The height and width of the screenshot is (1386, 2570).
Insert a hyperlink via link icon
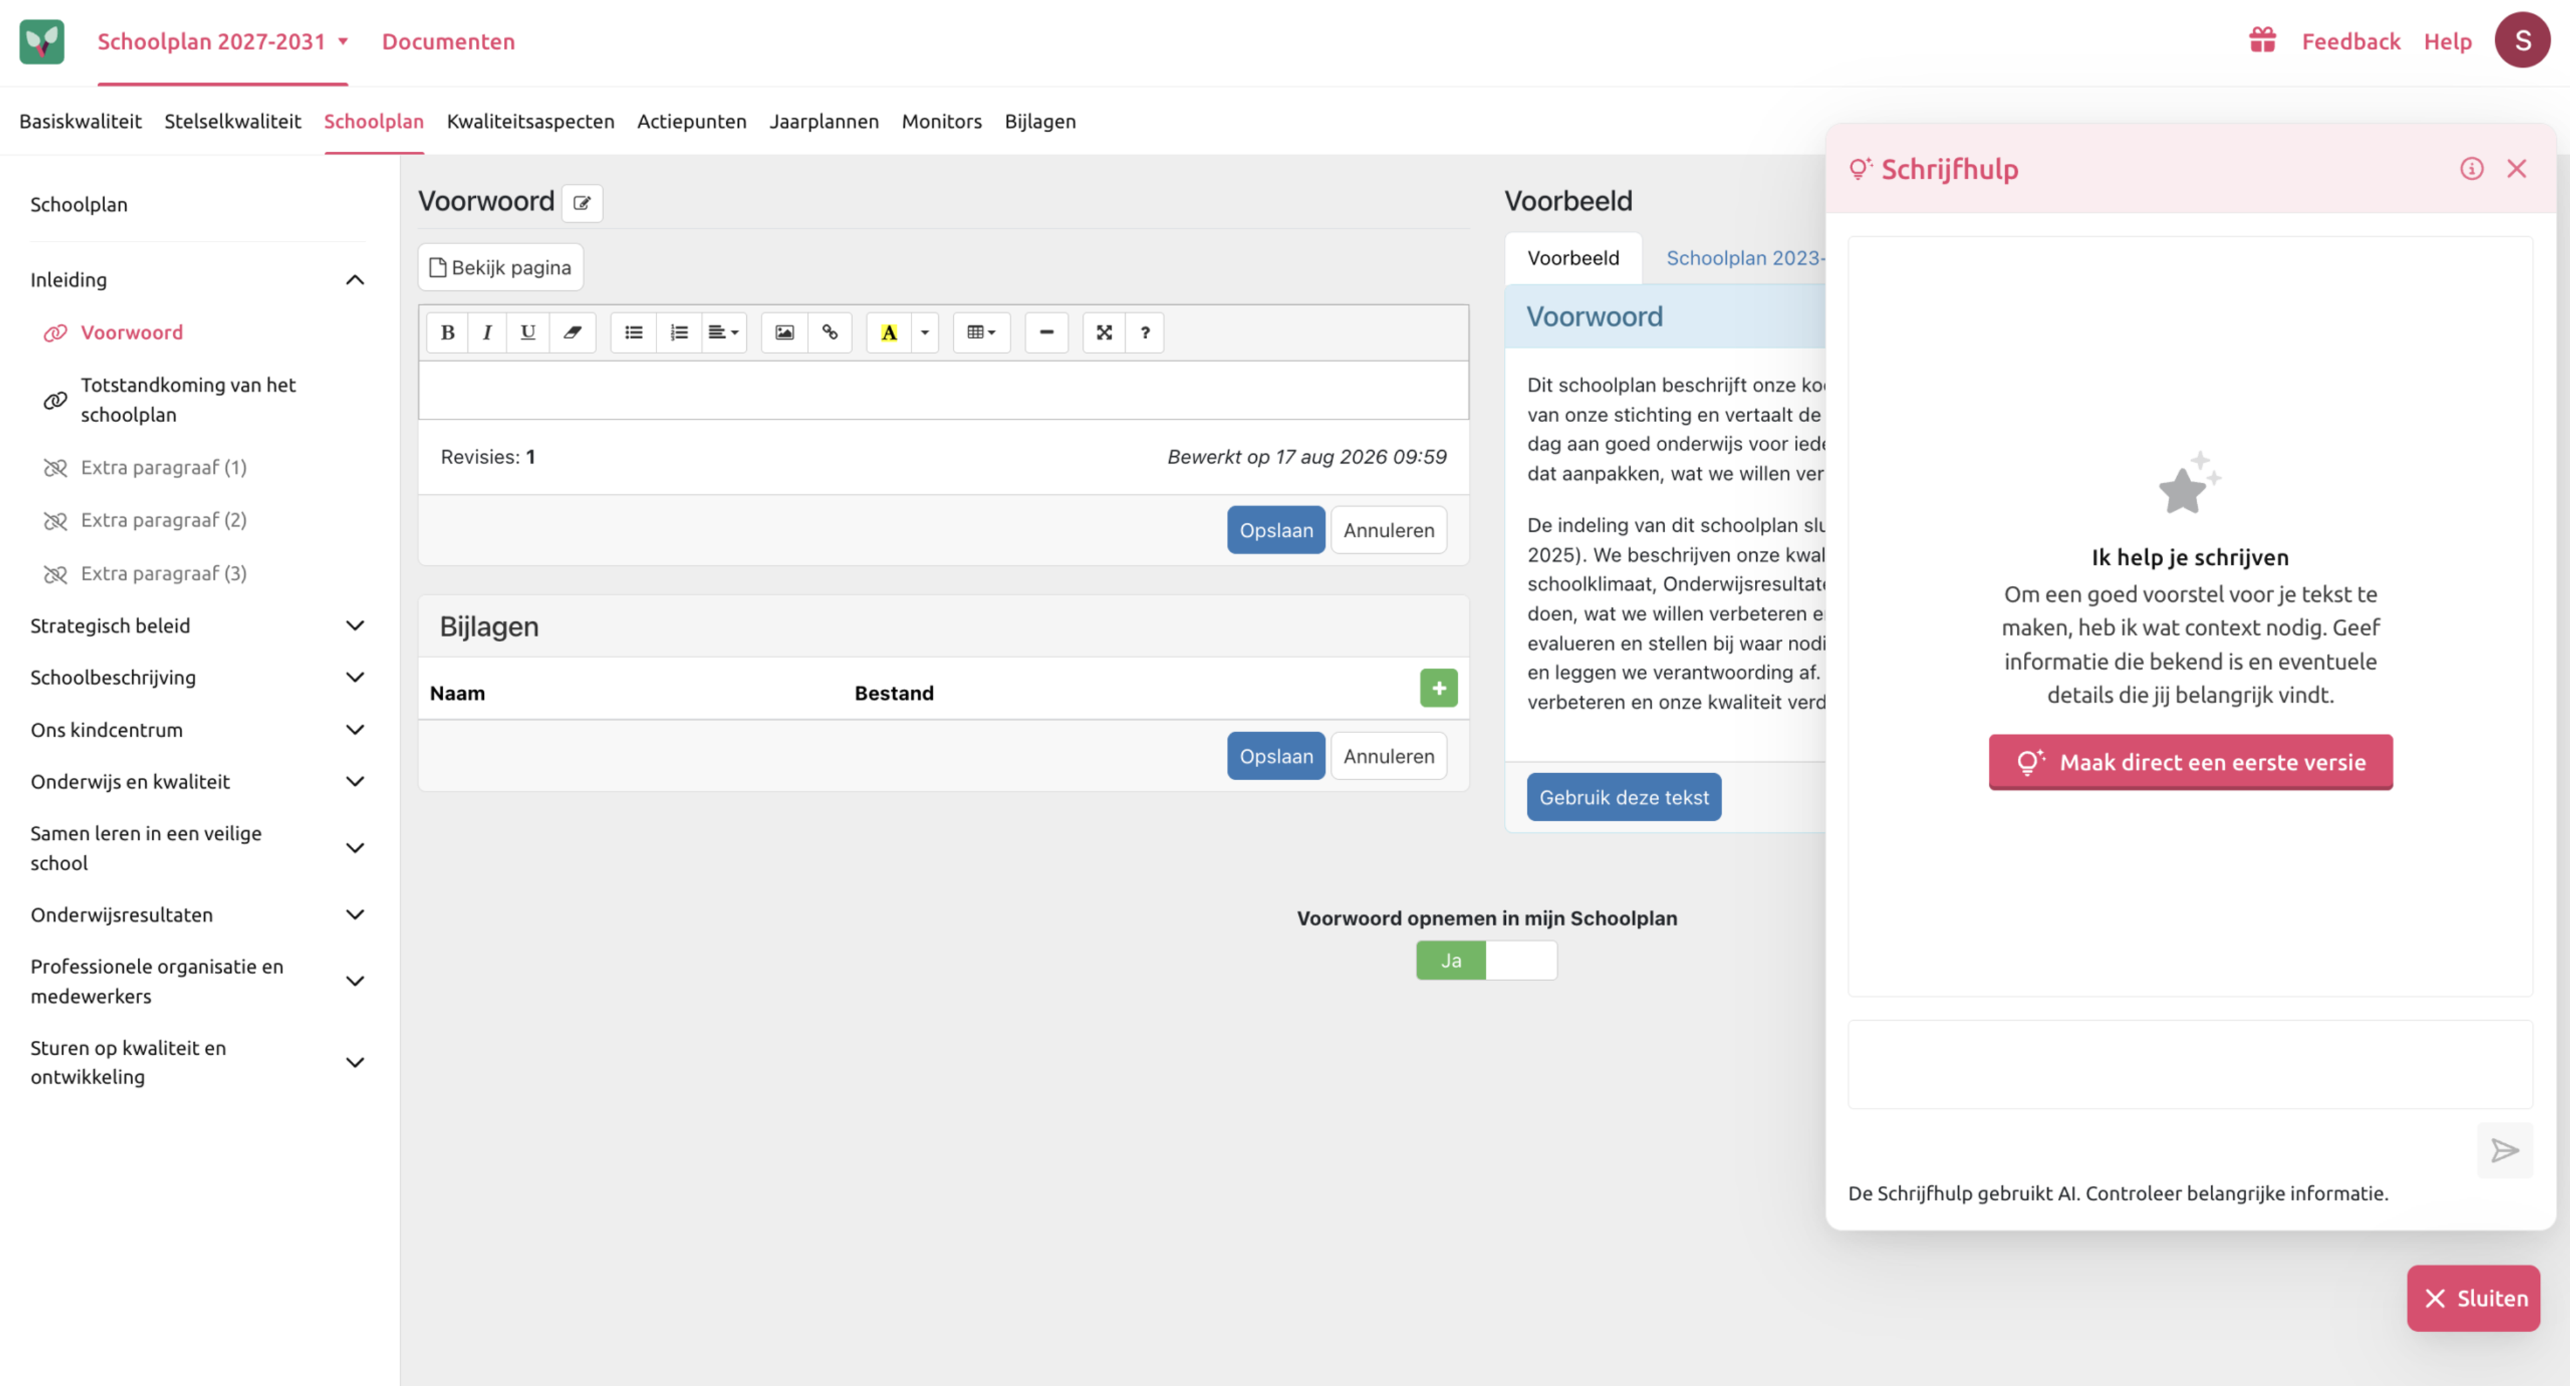829,332
